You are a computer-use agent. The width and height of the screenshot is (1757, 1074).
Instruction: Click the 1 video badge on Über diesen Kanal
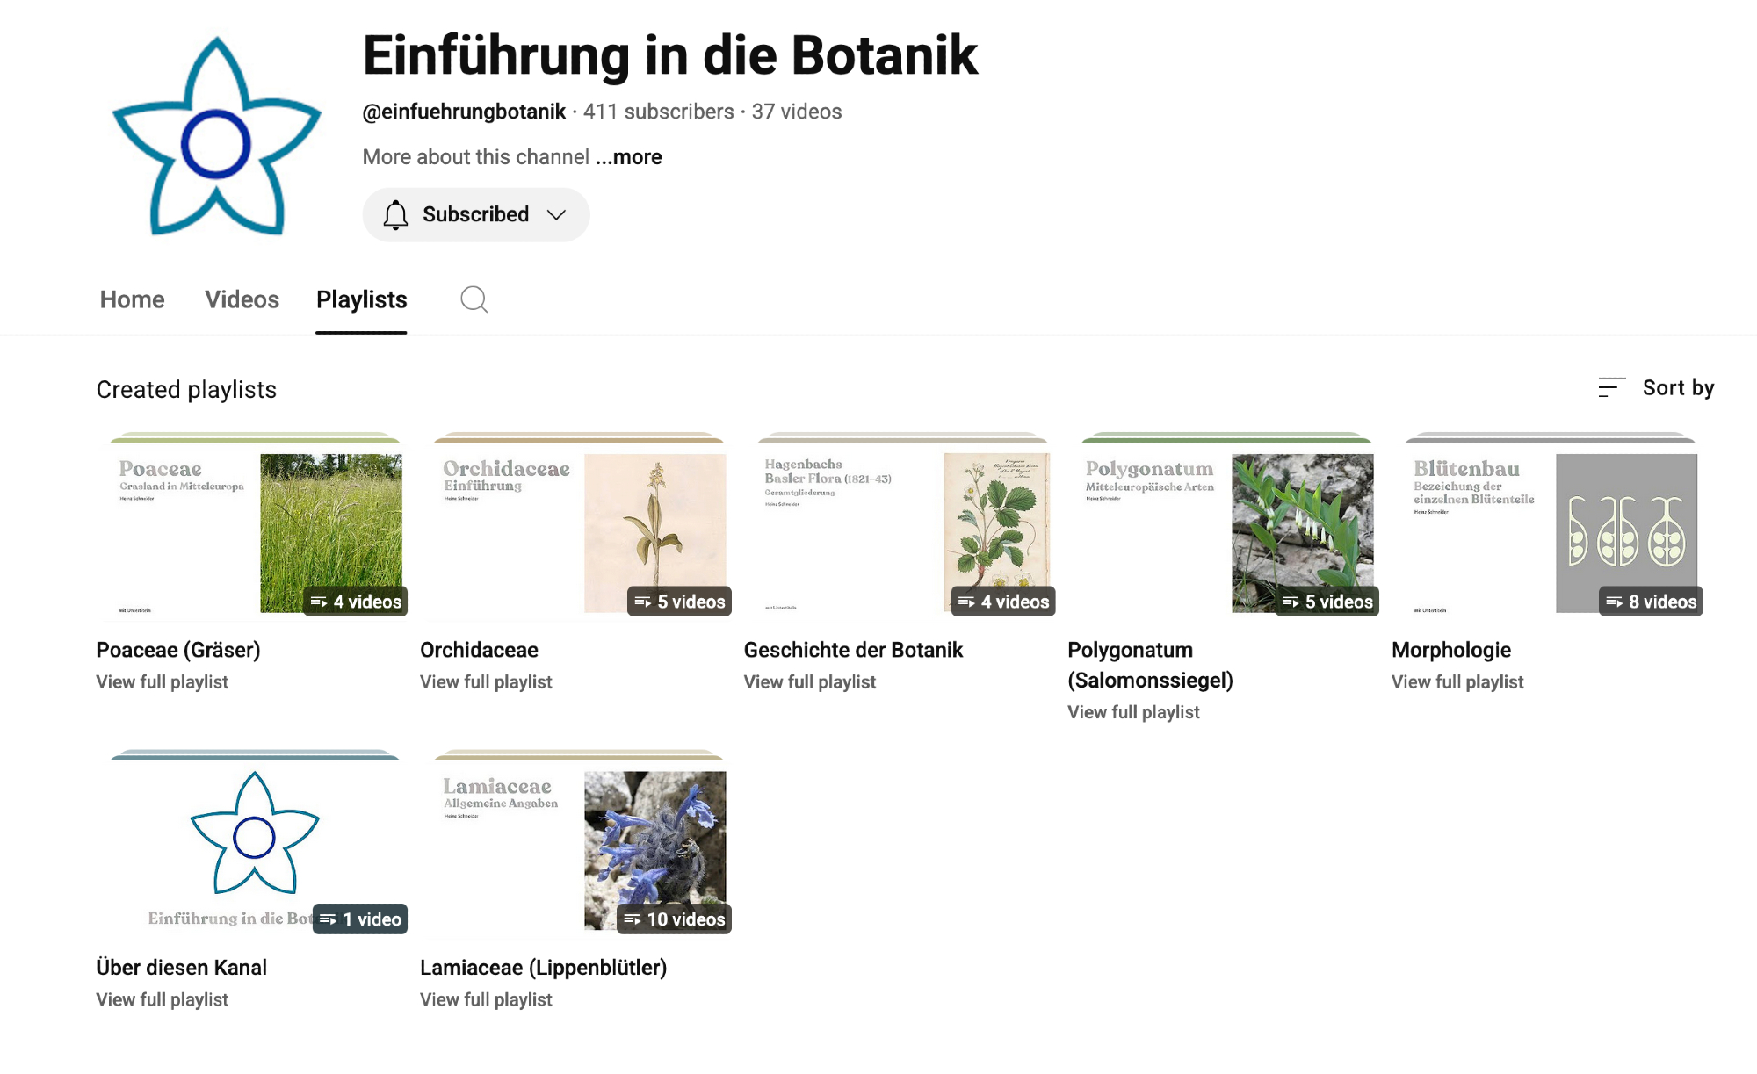360,919
